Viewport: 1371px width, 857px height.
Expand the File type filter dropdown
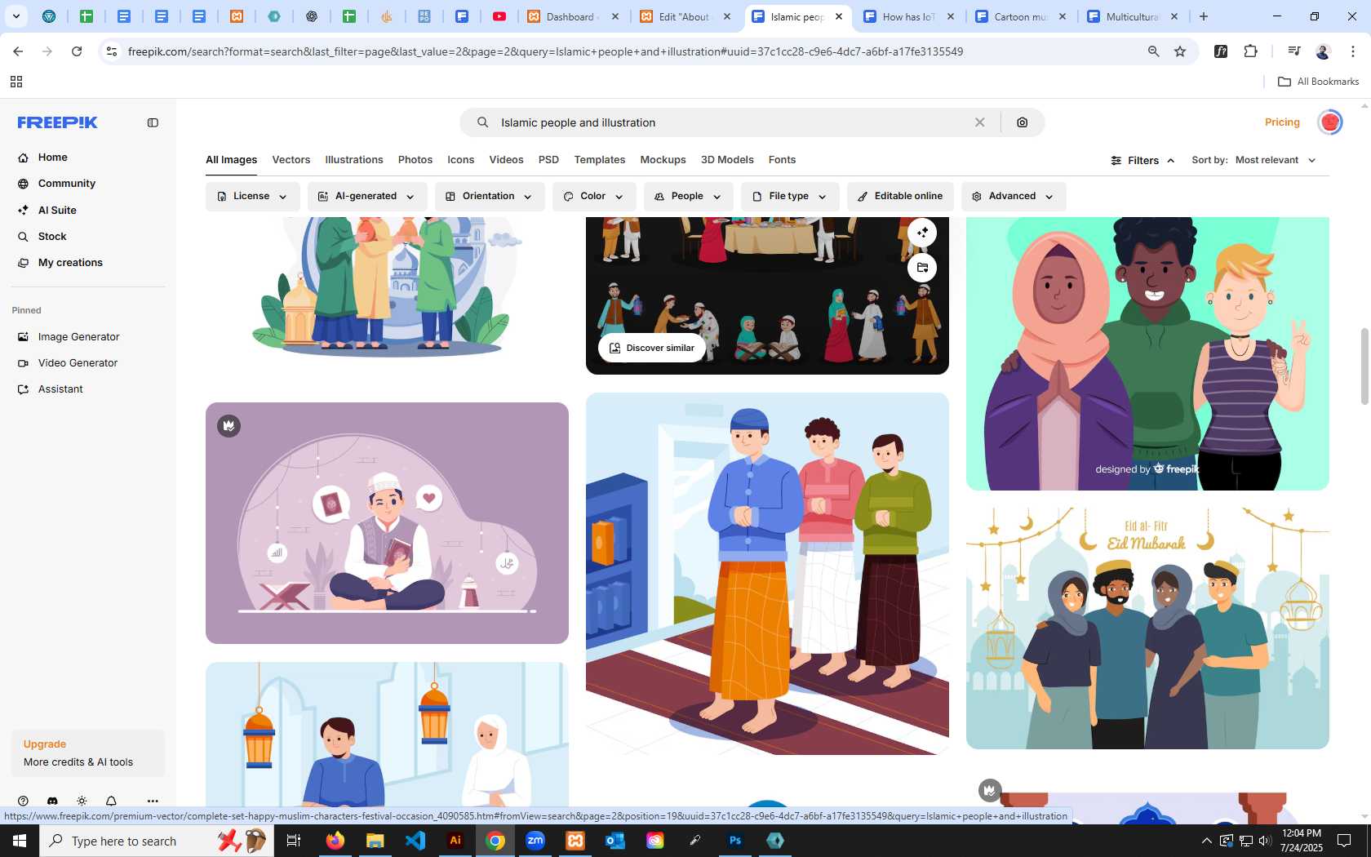[790, 197]
